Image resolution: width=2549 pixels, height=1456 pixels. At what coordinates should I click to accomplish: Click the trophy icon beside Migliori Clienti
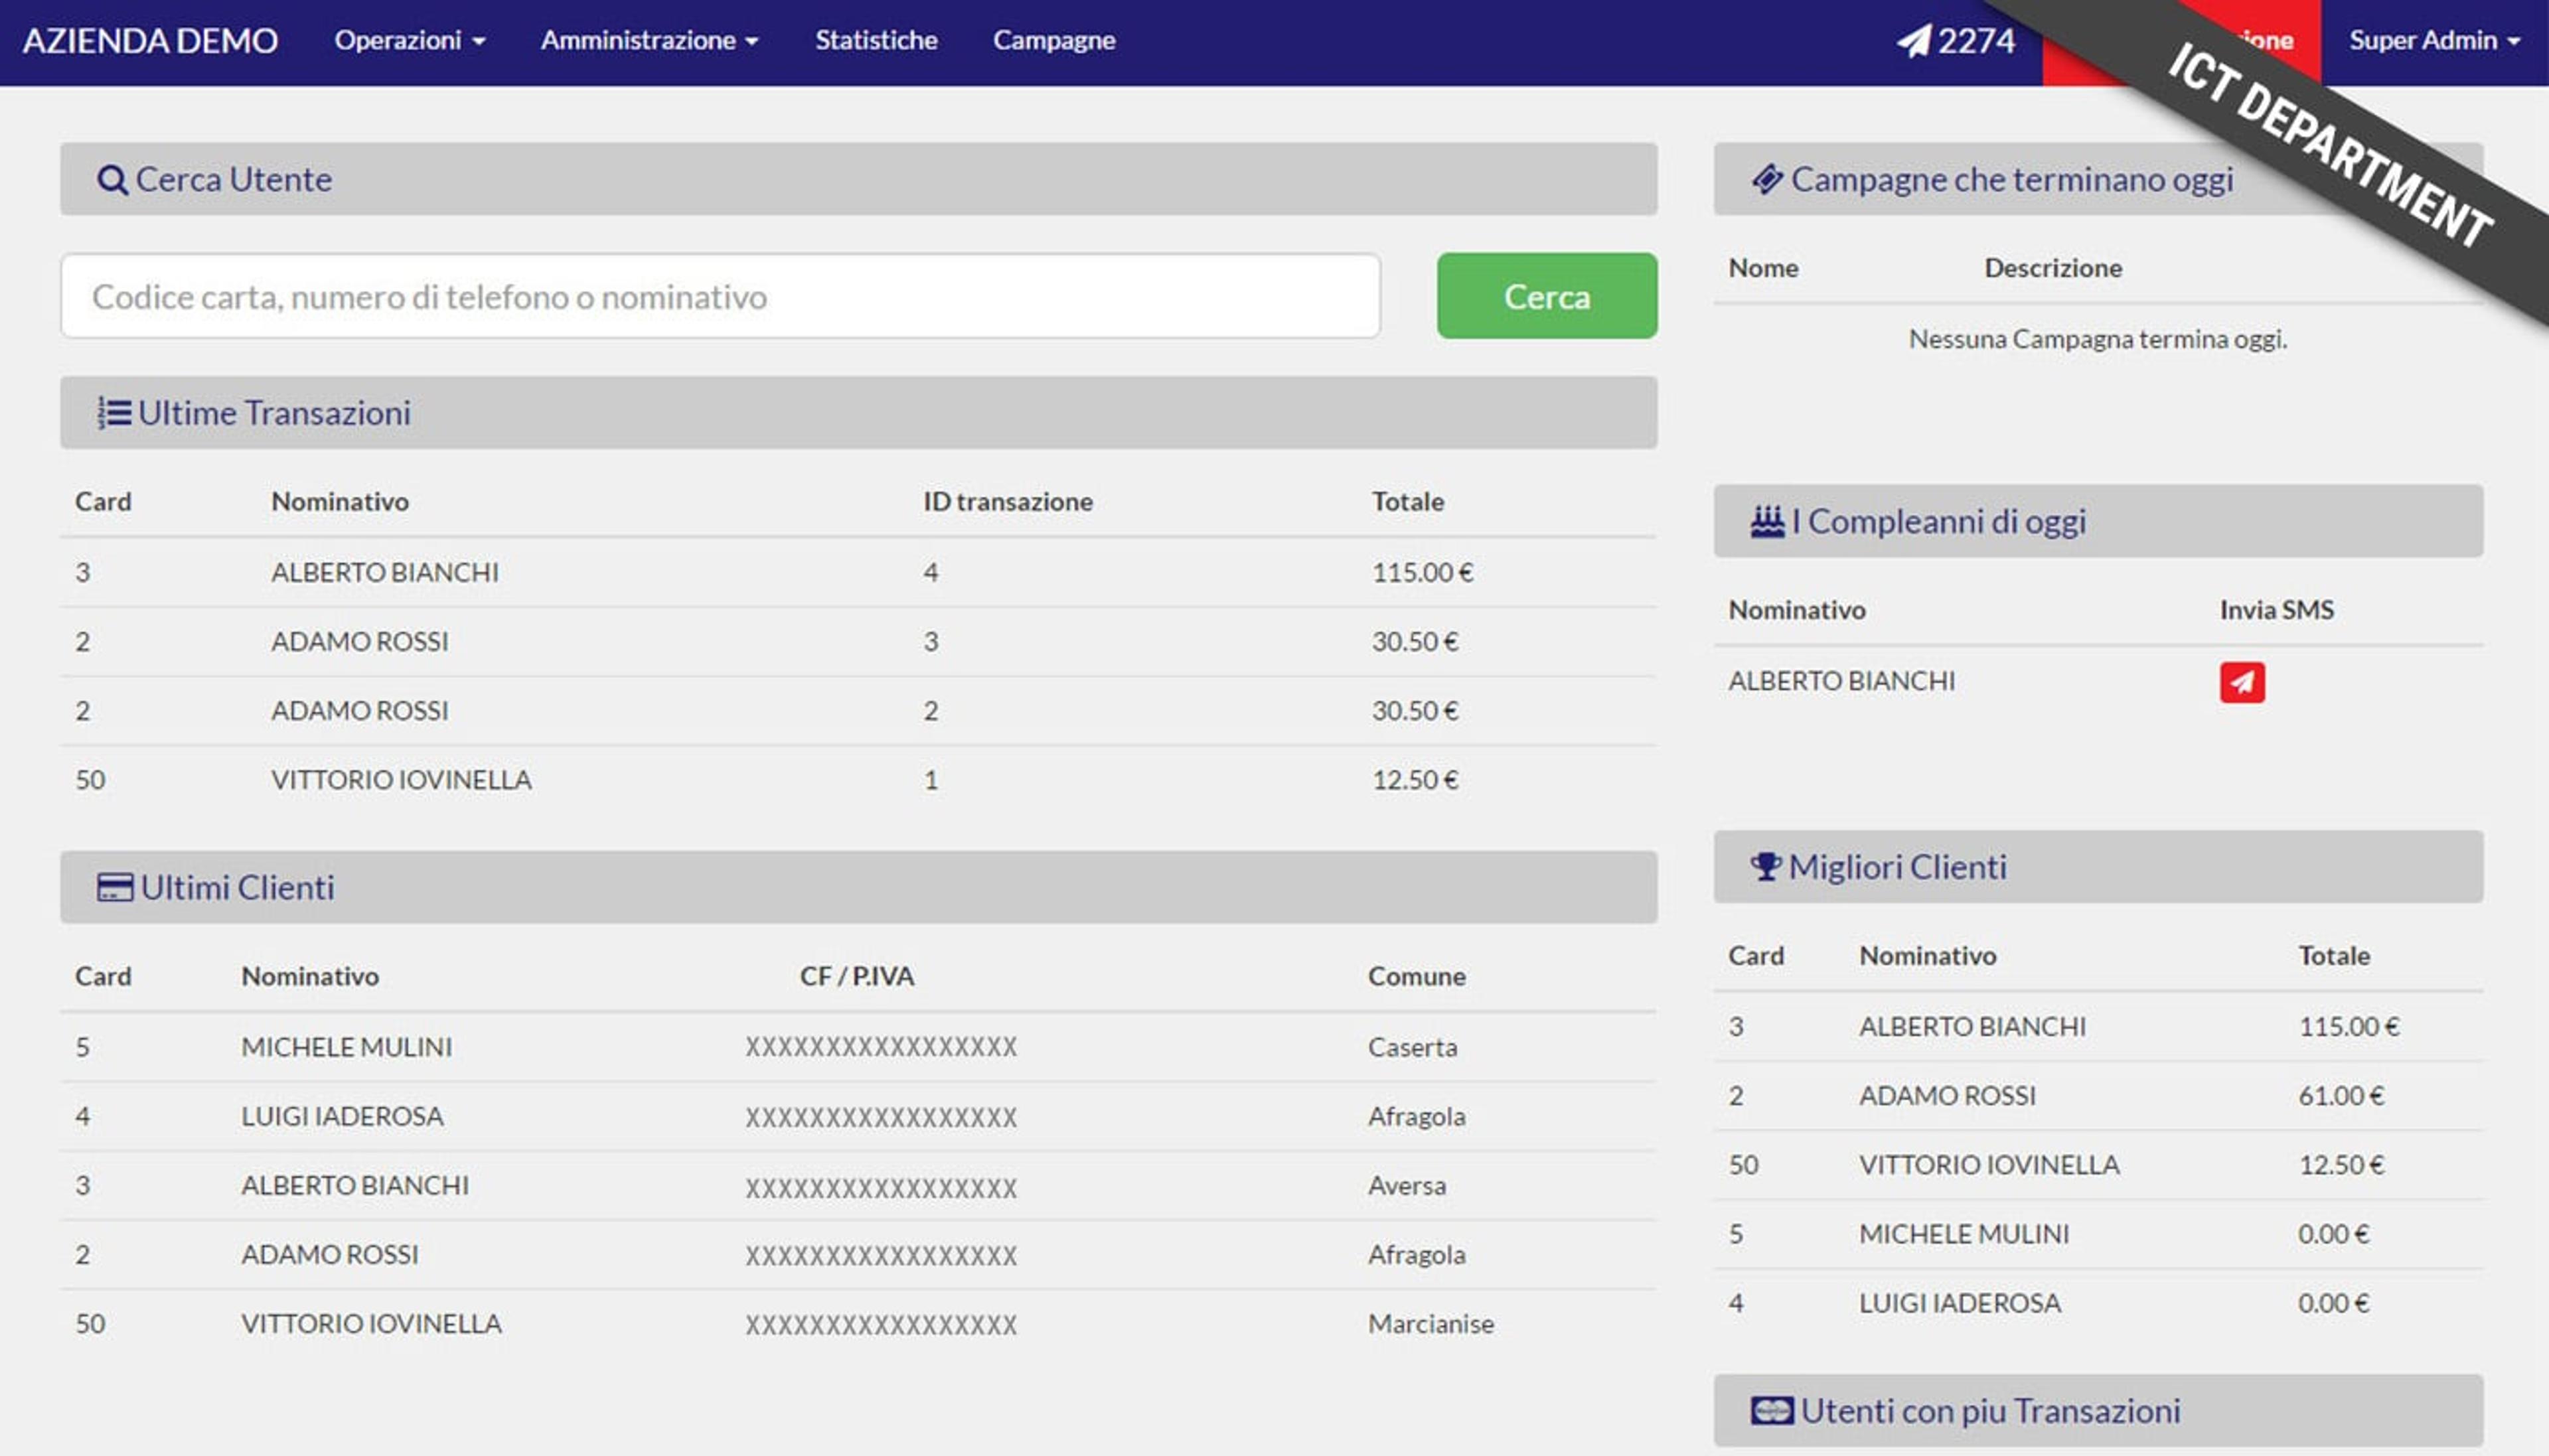pyautogui.click(x=1766, y=866)
